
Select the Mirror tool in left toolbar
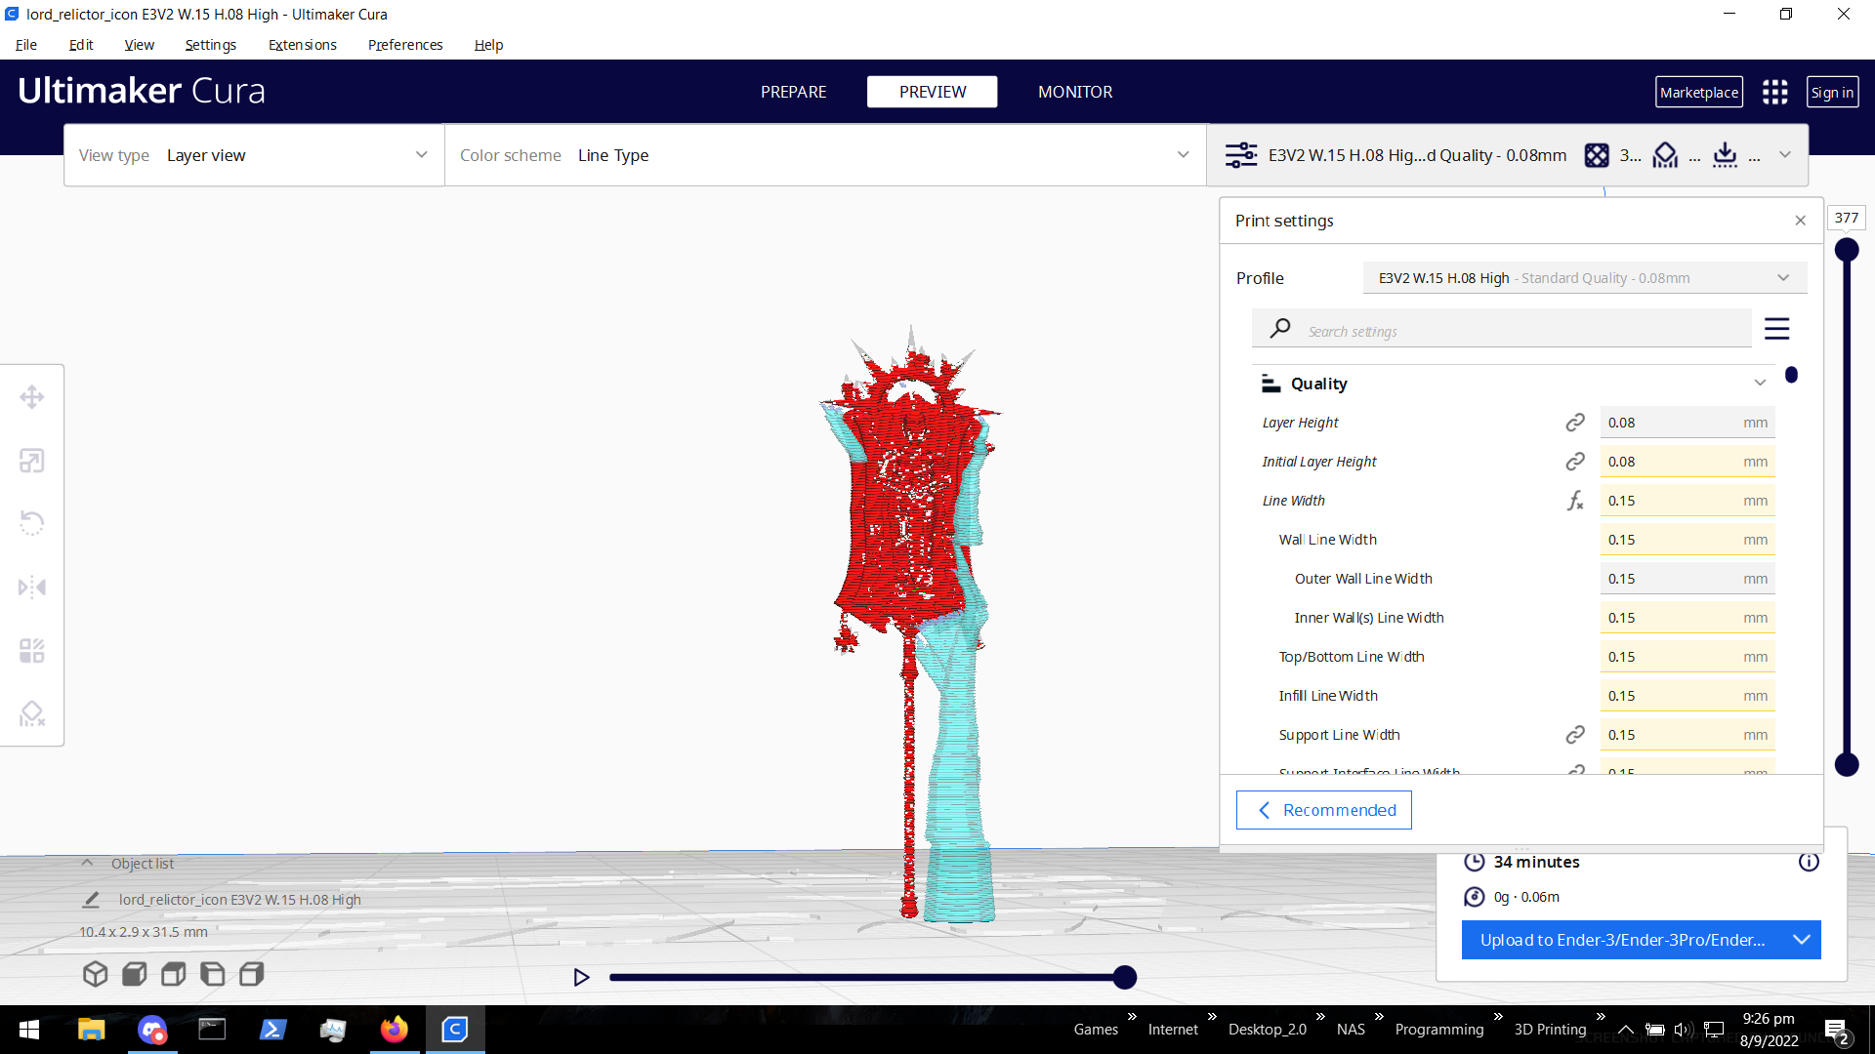pyautogui.click(x=32, y=588)
